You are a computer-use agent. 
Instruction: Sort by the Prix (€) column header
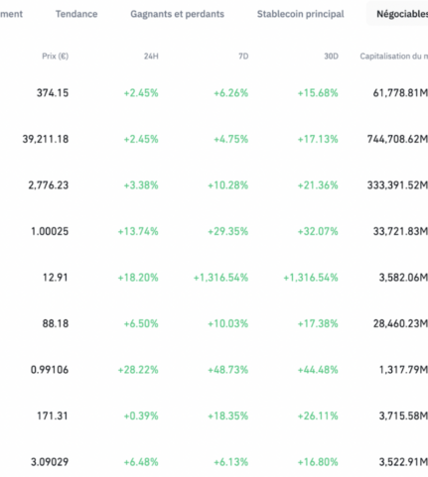pos(56,57)
